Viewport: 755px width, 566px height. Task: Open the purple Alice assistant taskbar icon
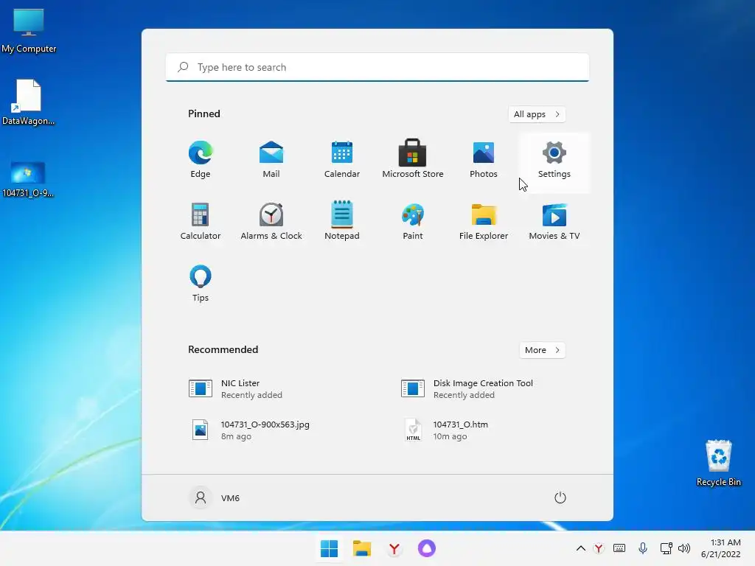click(x=427, y=548)
